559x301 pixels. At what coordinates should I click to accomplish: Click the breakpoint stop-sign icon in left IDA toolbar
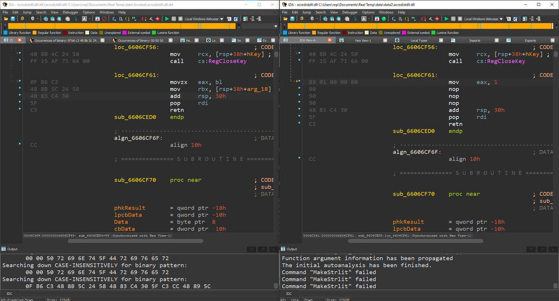157,19
